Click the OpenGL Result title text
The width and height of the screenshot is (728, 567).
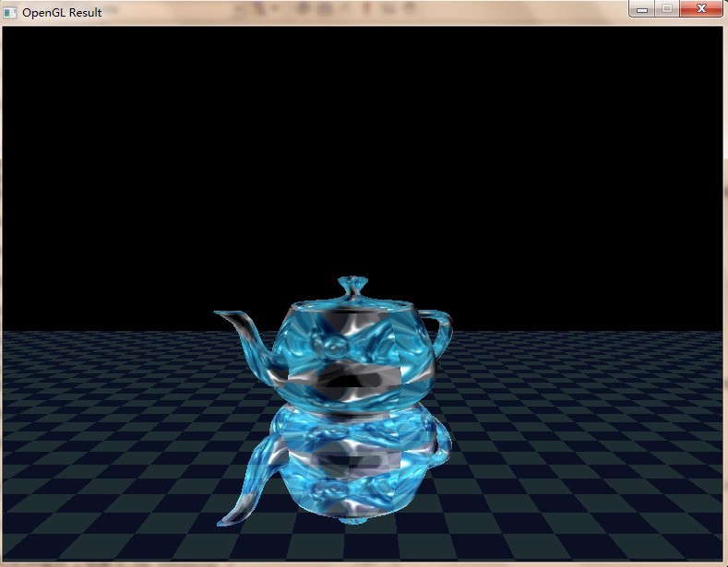[x=62, y=13]
